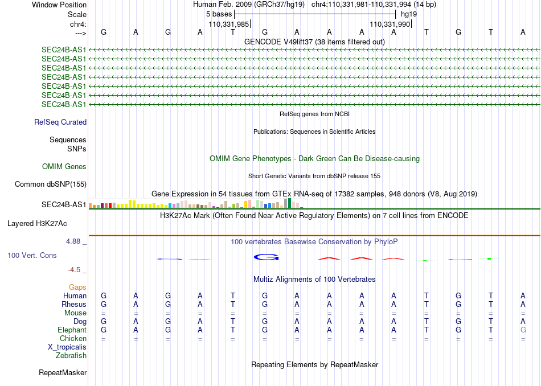541x386 pixels.
Task: Select the Zebrafish alignment row label
Action: (x=71, y=355)
